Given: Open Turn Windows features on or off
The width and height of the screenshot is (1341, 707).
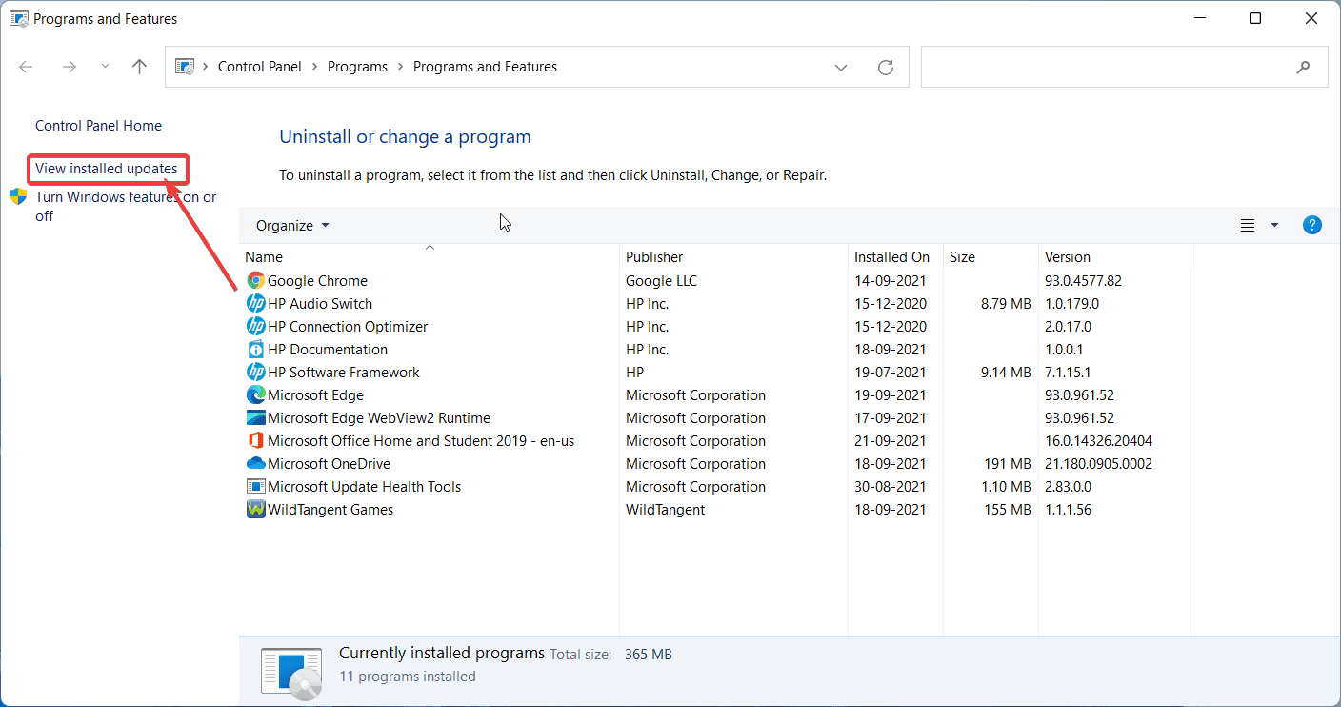Looking at the screenshot, I should tap(126, 207).
